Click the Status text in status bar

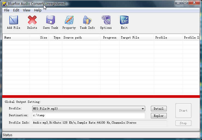click(x=7, y=135)
